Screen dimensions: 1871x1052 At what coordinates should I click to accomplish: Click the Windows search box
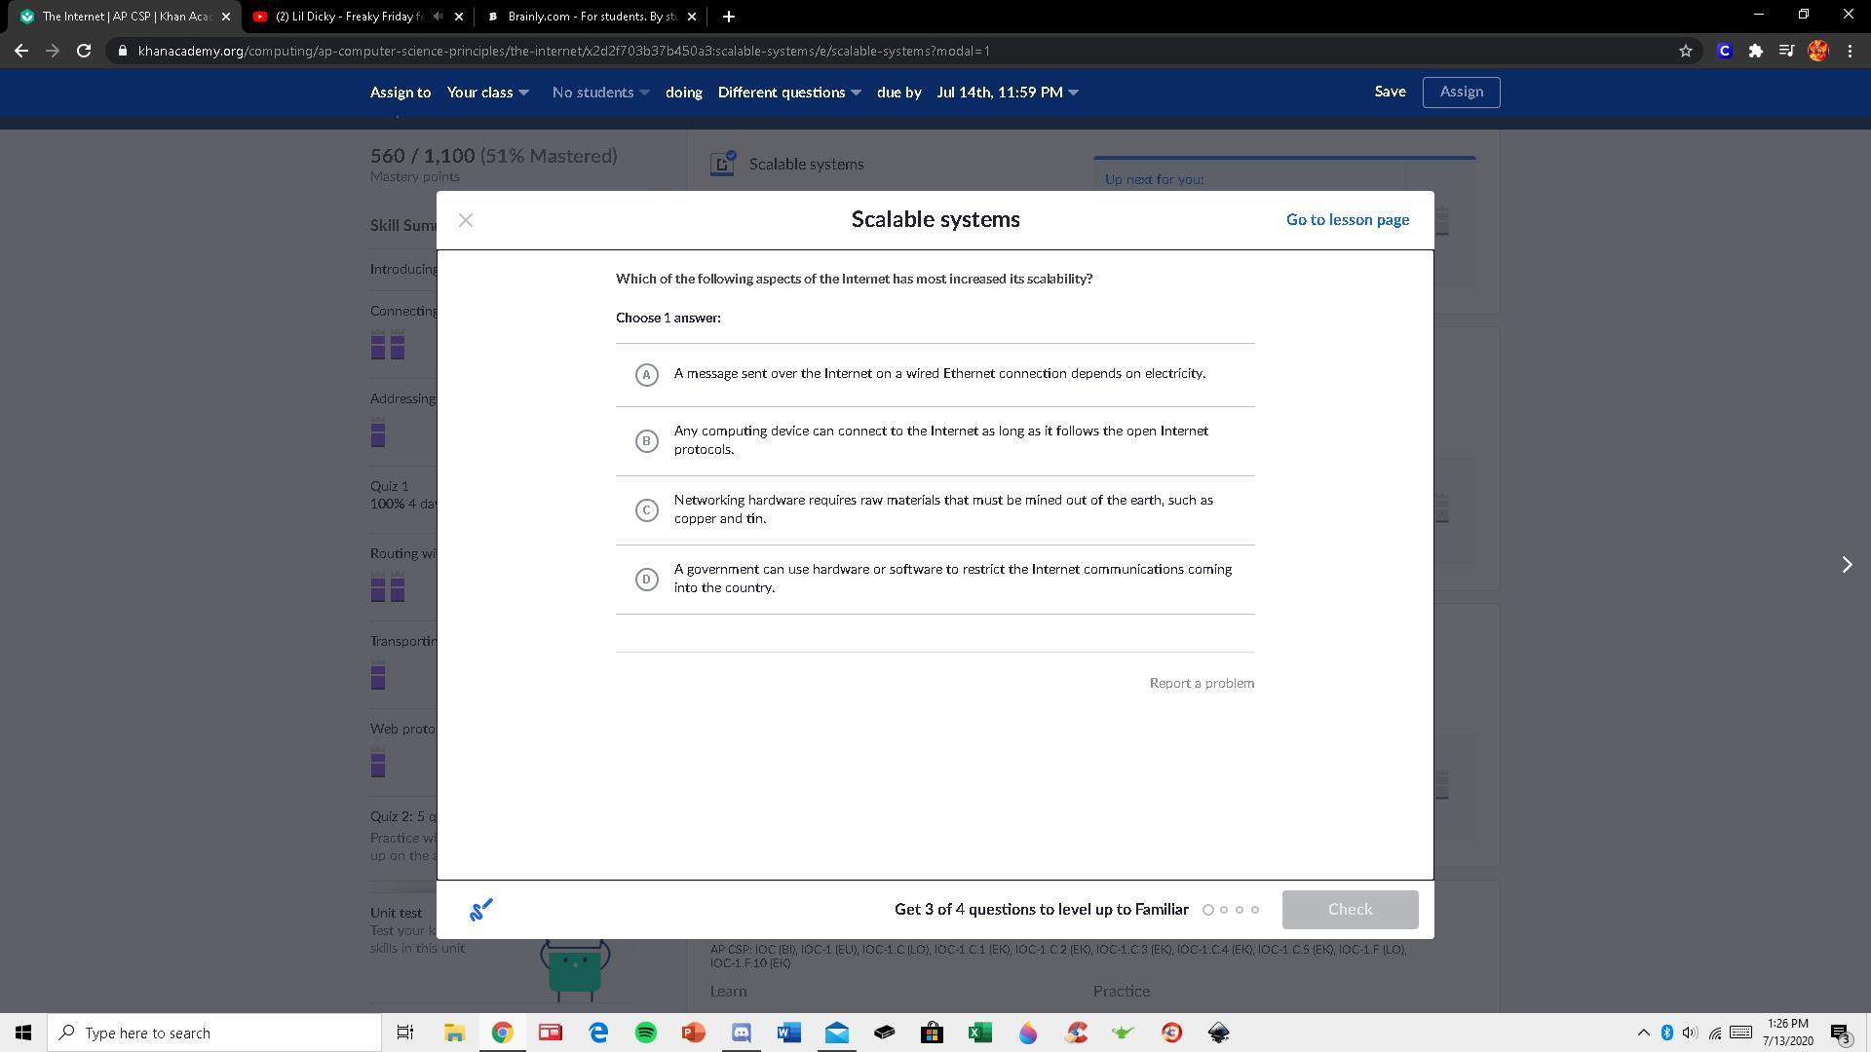pyautogui.click(x=214, y=1033)
